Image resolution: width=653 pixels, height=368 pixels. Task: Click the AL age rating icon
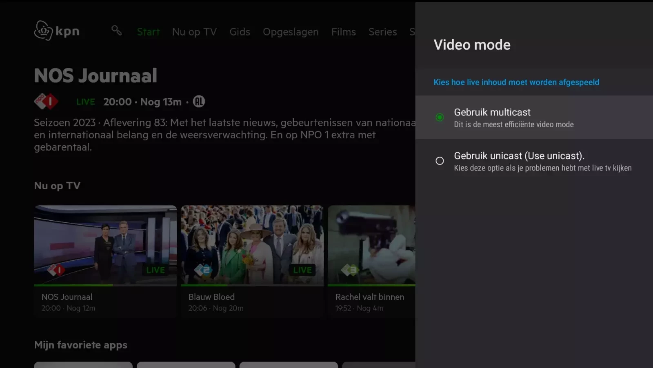click(x=199, y=101)
